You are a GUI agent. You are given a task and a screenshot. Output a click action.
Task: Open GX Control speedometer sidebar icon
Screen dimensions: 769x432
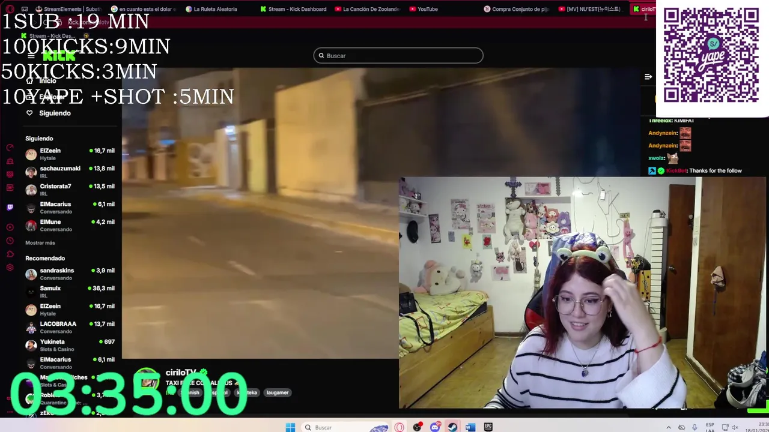pos(10,147)
